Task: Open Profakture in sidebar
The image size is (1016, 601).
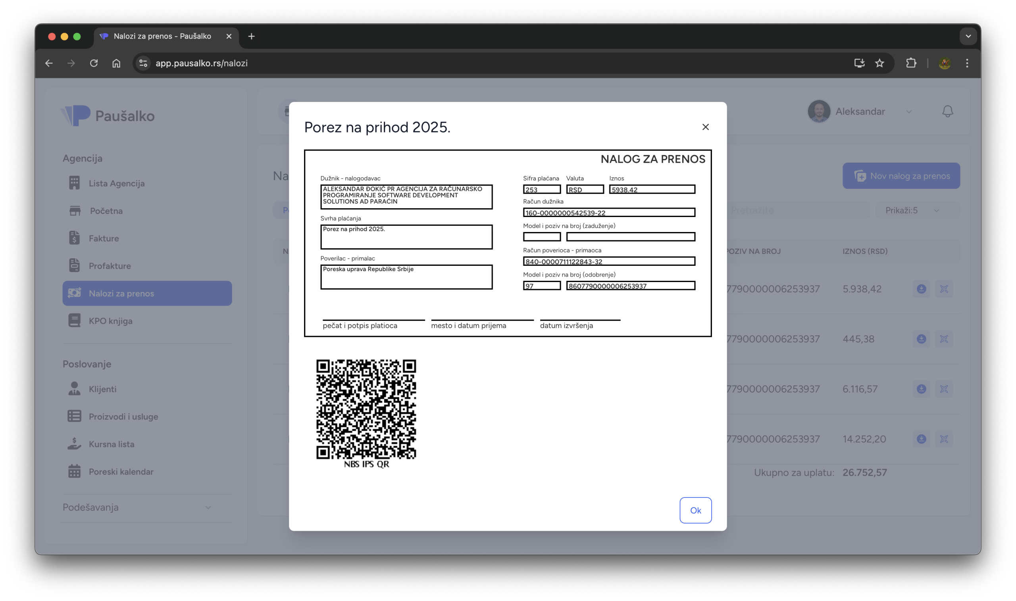Action: pyautogui.click(x=110, y=266)
